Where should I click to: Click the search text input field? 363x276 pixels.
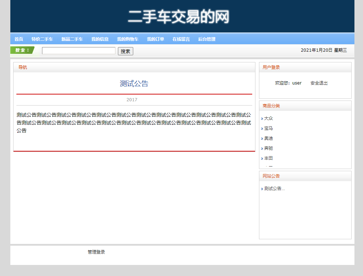[78, 51]
